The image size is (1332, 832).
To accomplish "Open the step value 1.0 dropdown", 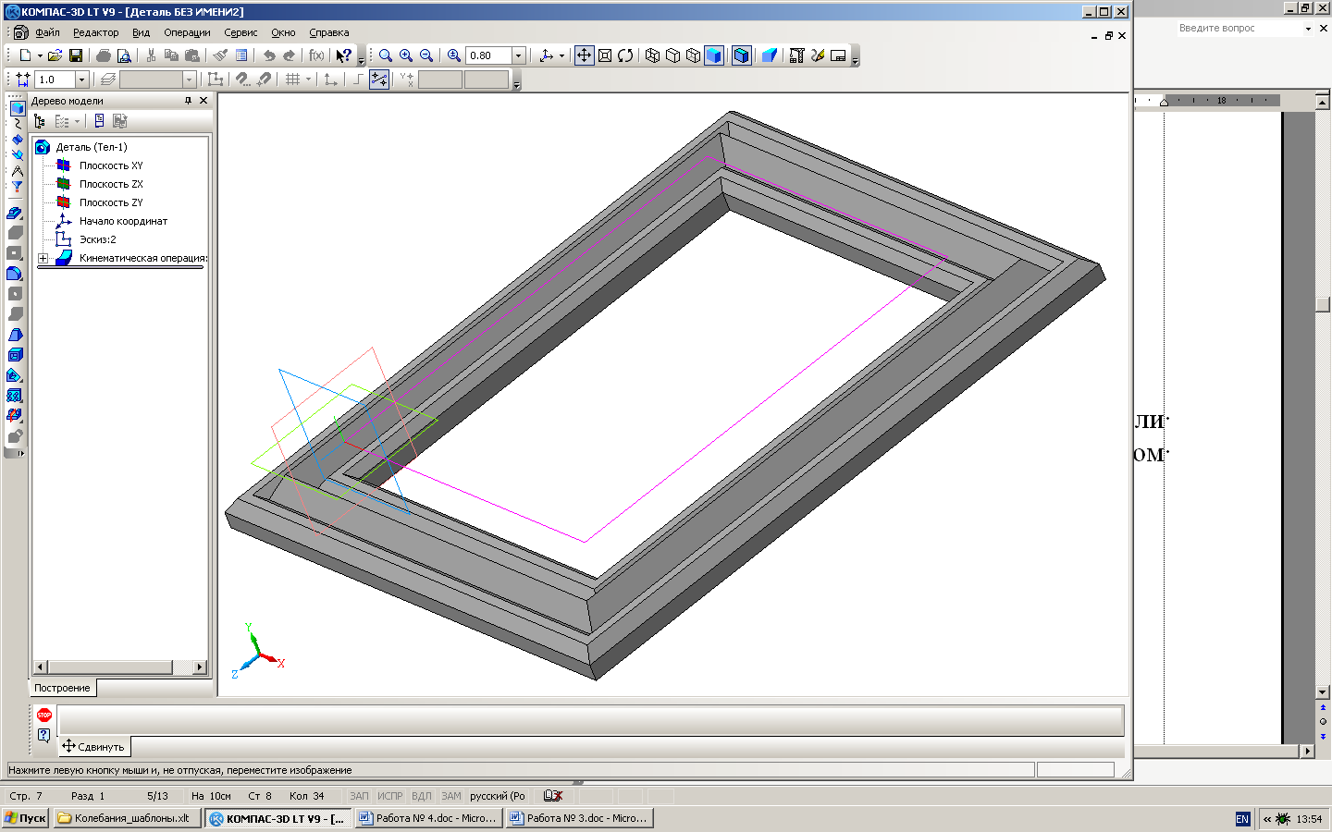I will tap(81, 80).
